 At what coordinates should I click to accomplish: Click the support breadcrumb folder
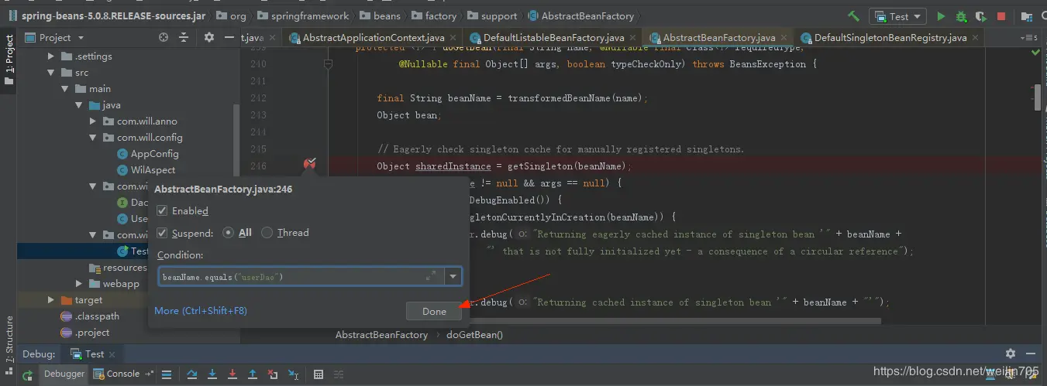[491, 15]
